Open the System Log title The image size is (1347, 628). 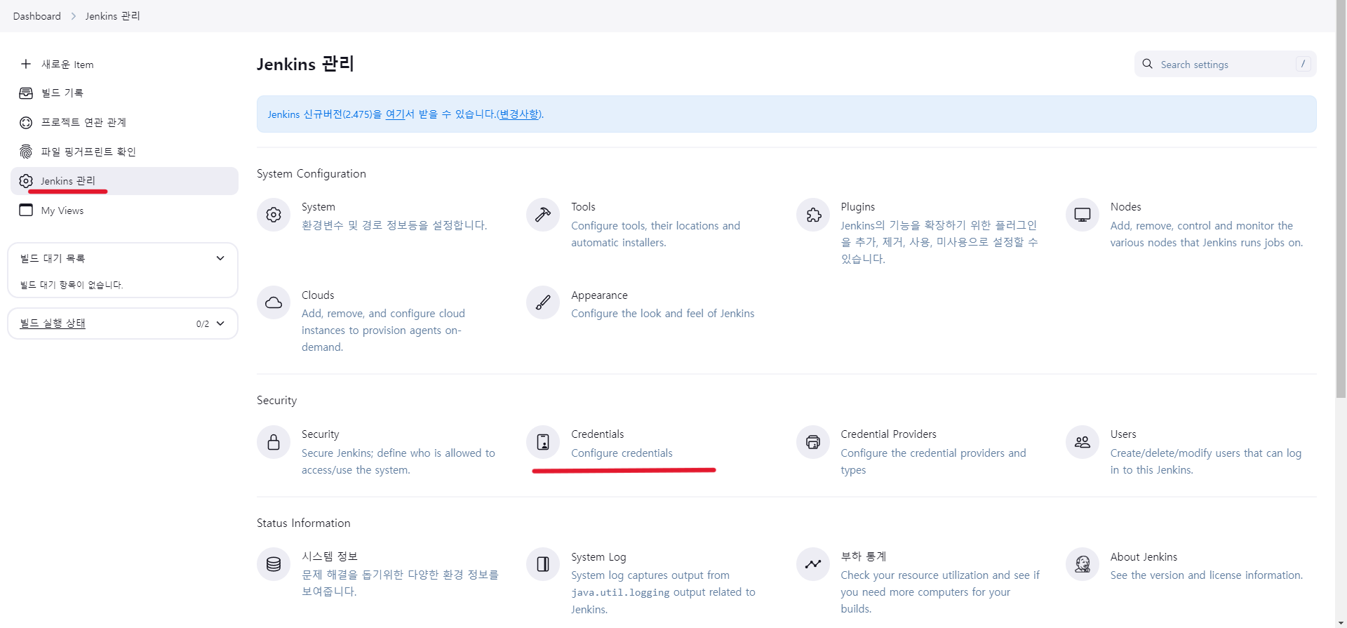[x=598, y=557]
